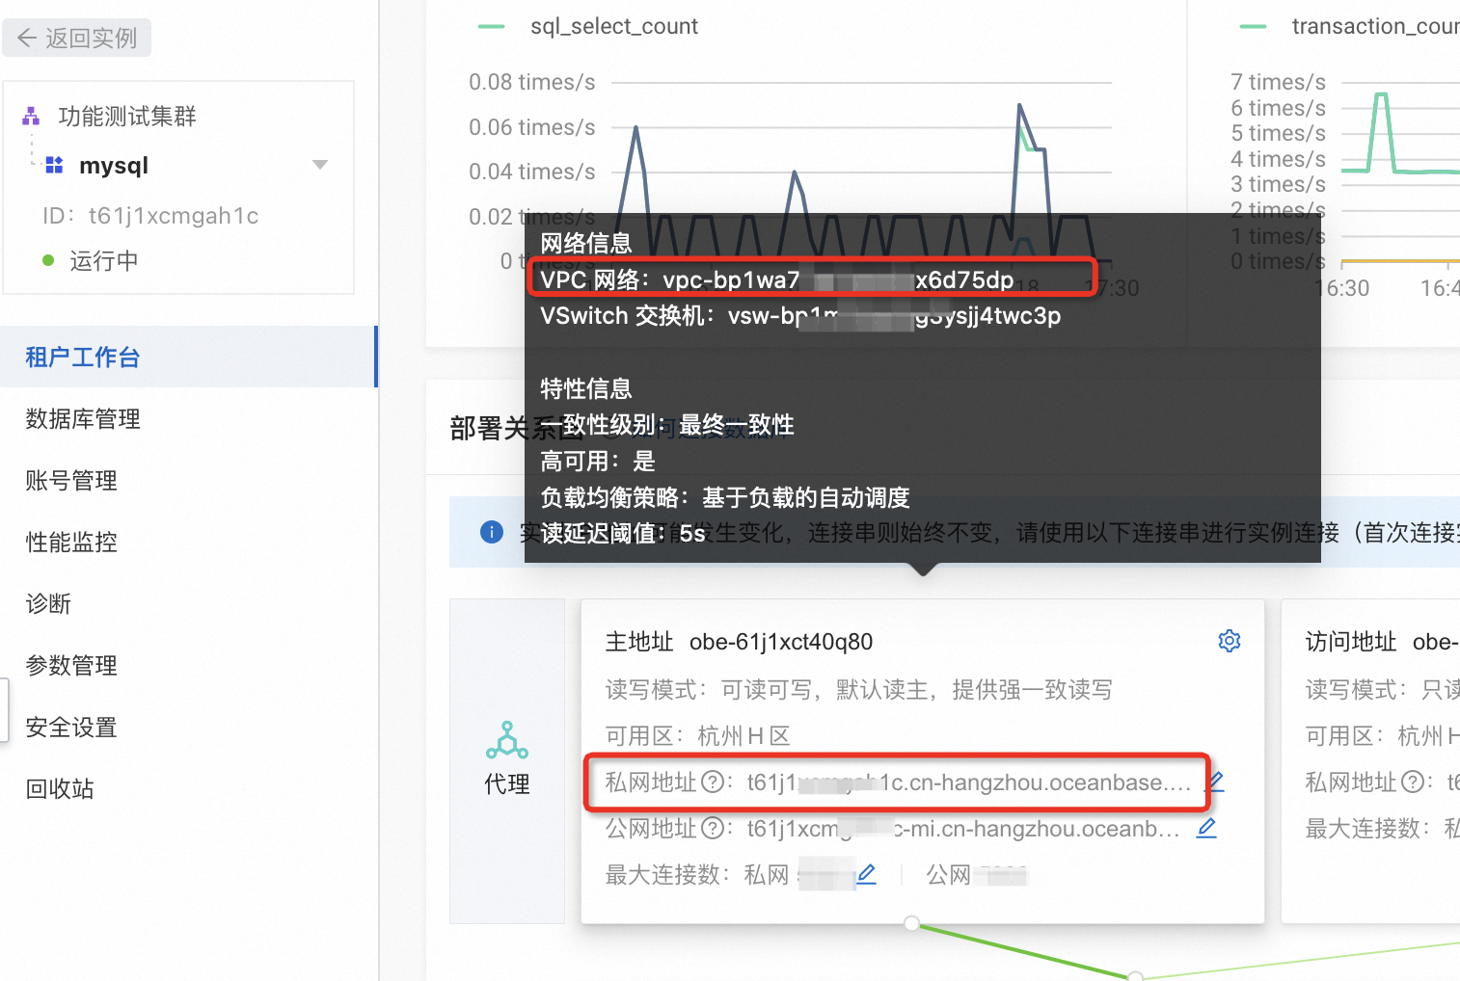Expand the mysql tenant dropdown arrow
The width and height of the screenshot is (1460, 981).
pyautogui.click(x=320, y=166)
